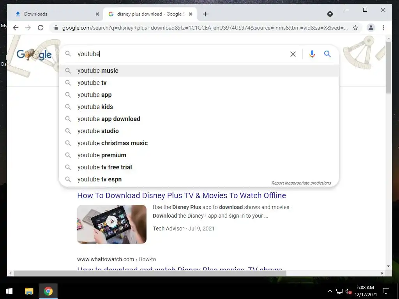Pick the 'youtube tv free trial' suggestion
The width and height of the screenshot is (399, 299).
pos(199,167)
